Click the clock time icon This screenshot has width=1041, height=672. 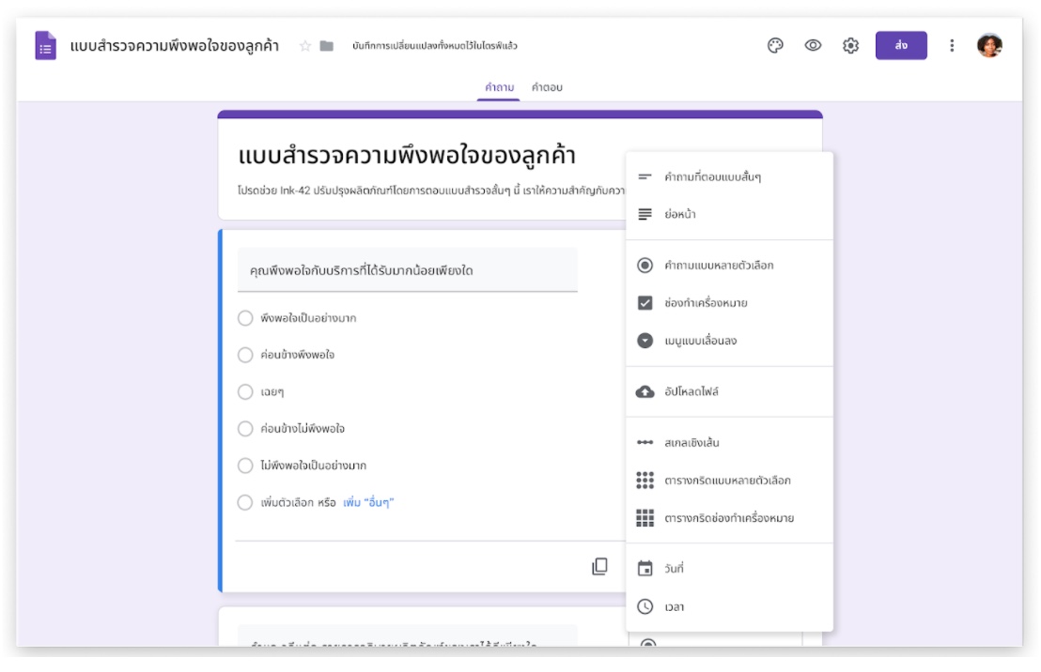point(645,606)
